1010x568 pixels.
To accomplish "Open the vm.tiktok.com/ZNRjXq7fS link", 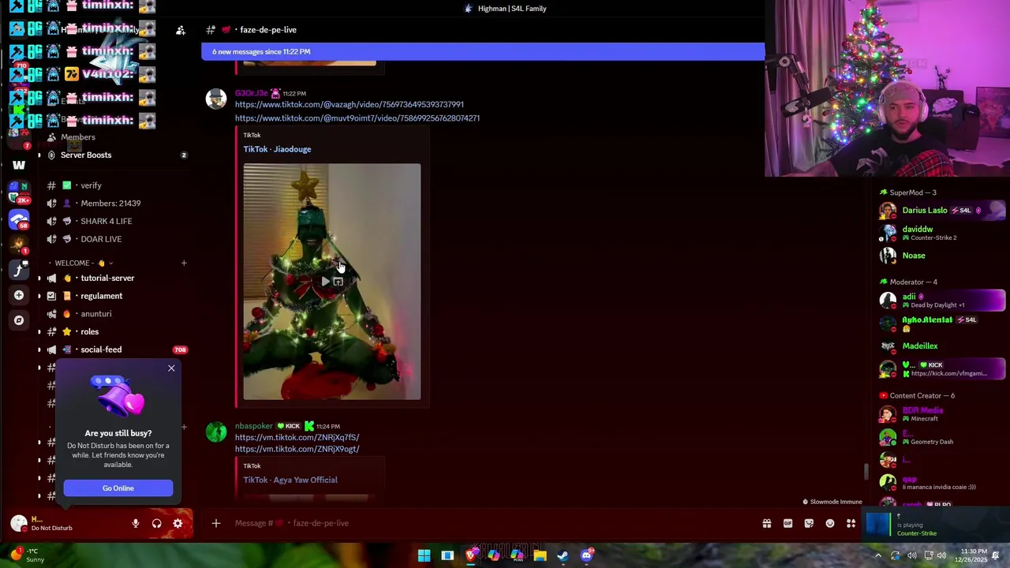I will 297,437.
